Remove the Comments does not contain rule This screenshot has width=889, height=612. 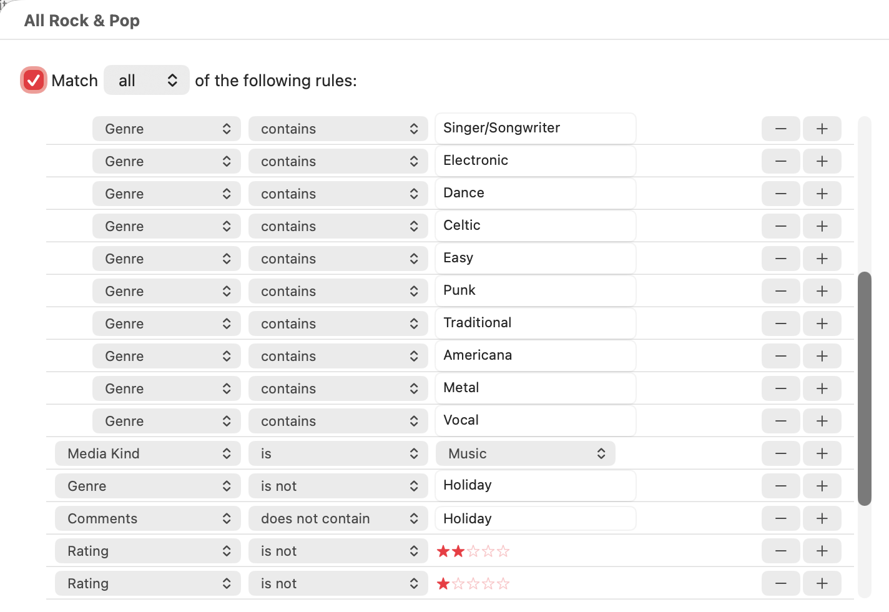[780, 518]
